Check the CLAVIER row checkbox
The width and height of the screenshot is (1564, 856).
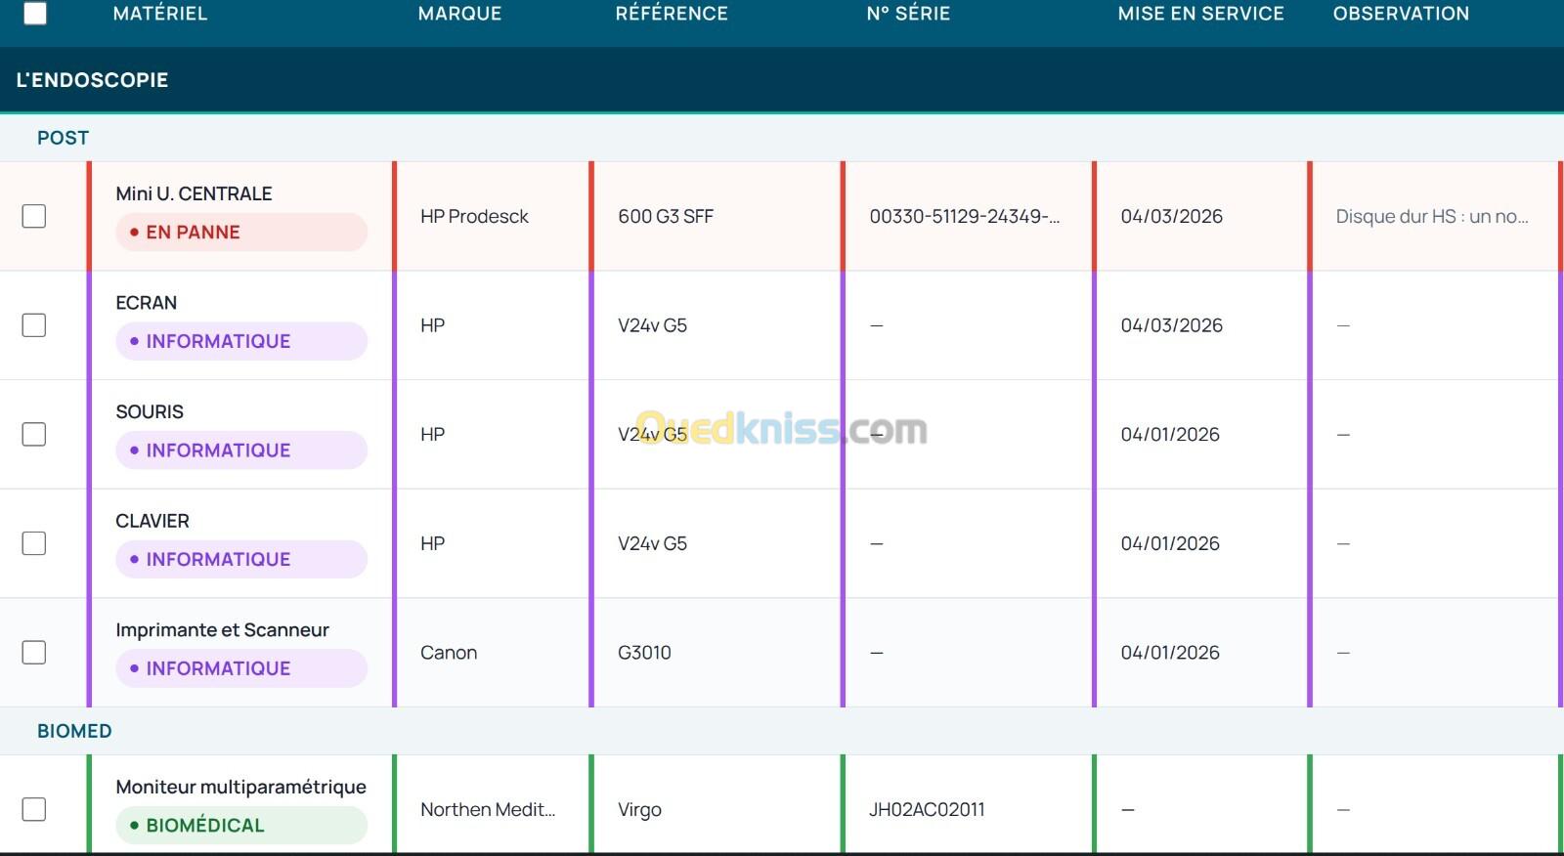34,543
